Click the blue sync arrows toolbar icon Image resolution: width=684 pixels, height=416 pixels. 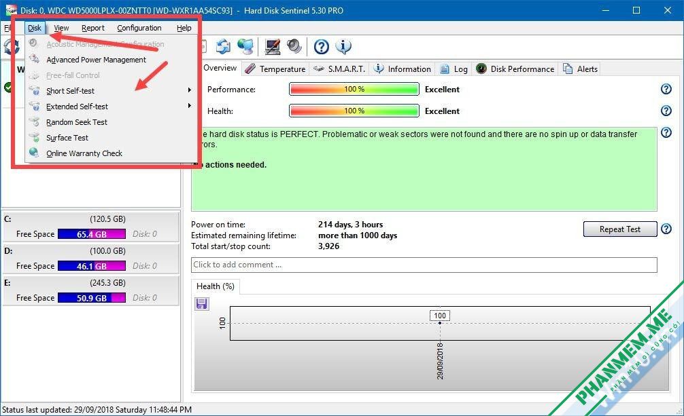click(x=223, y=46)
